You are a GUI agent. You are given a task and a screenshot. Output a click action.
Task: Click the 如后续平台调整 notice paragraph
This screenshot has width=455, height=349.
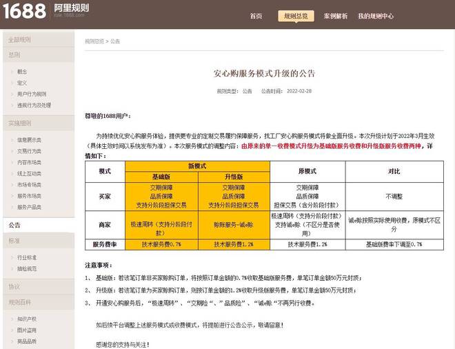tap(190, 325)
